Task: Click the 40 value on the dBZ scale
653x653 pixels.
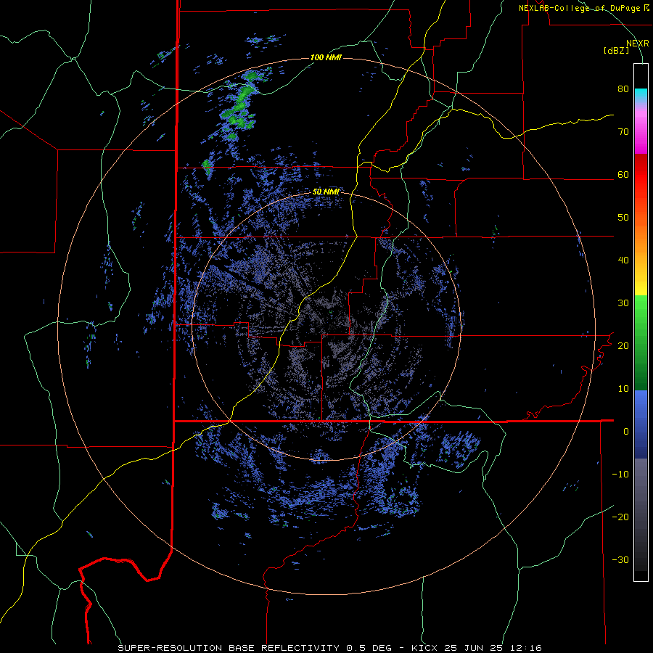Action: [623, 260]
